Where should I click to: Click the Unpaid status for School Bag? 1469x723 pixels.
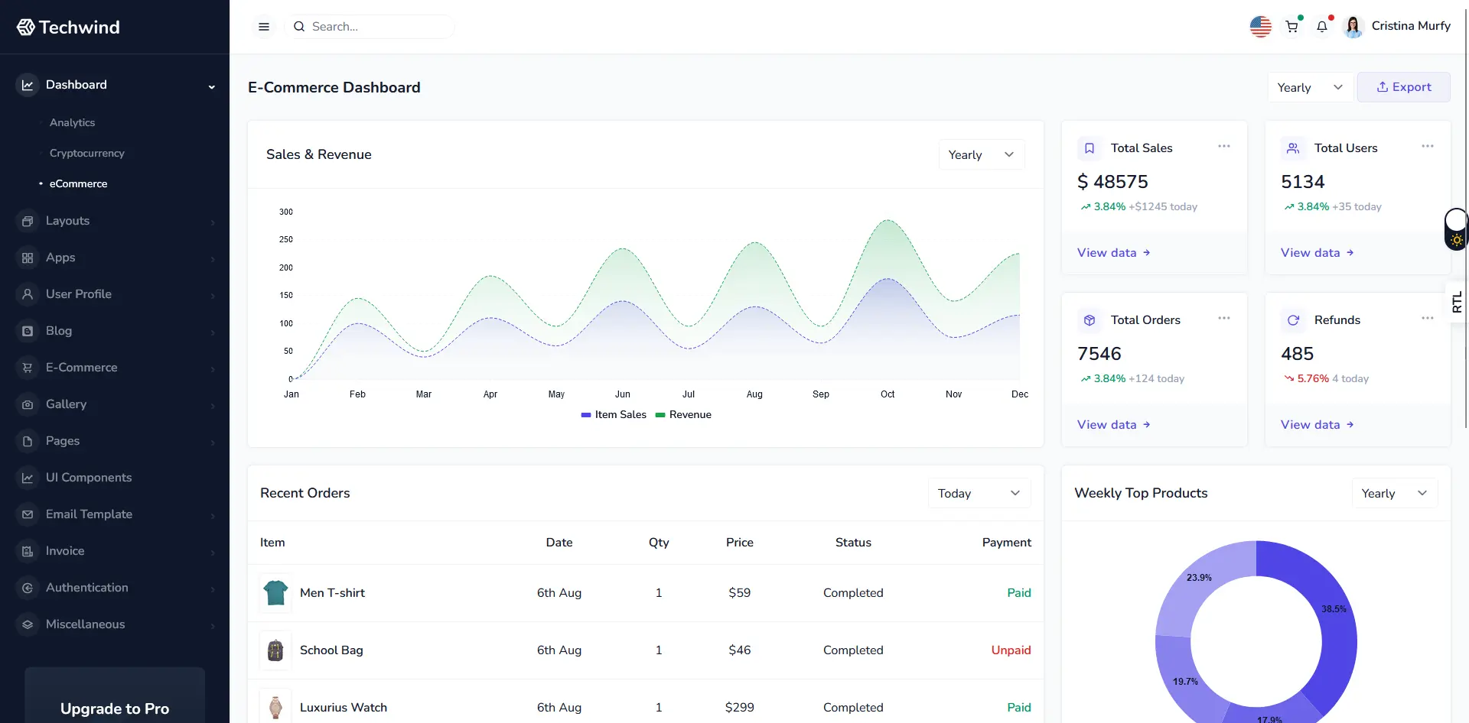pos(1011,650)
